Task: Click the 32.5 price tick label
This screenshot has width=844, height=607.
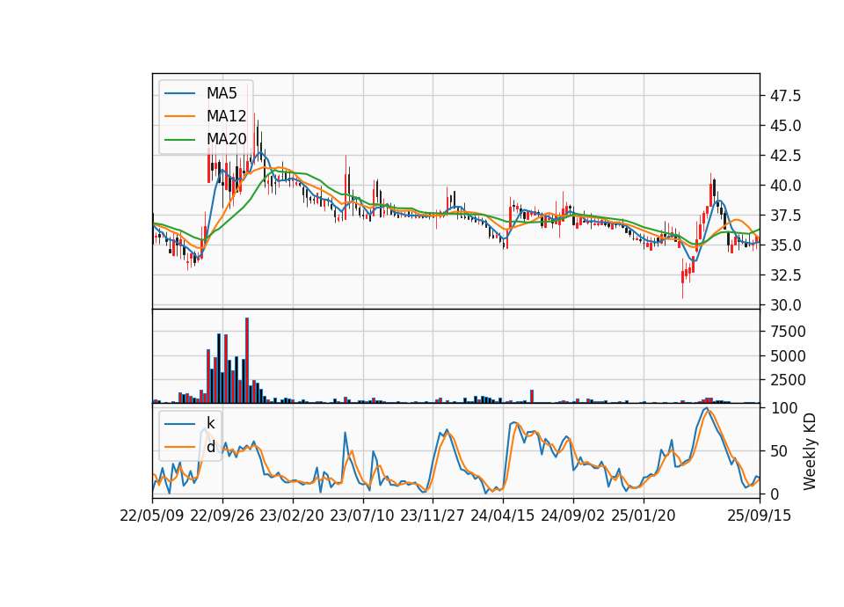Action: coord(786,275)
